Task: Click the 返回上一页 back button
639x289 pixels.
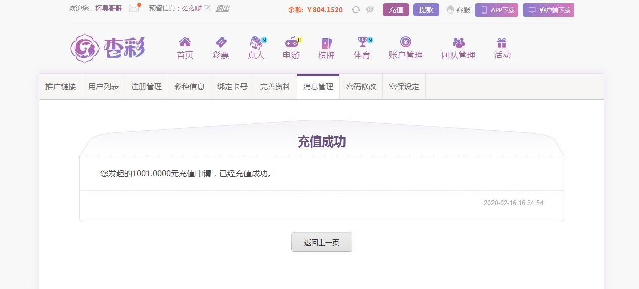Action: (322, 242)
